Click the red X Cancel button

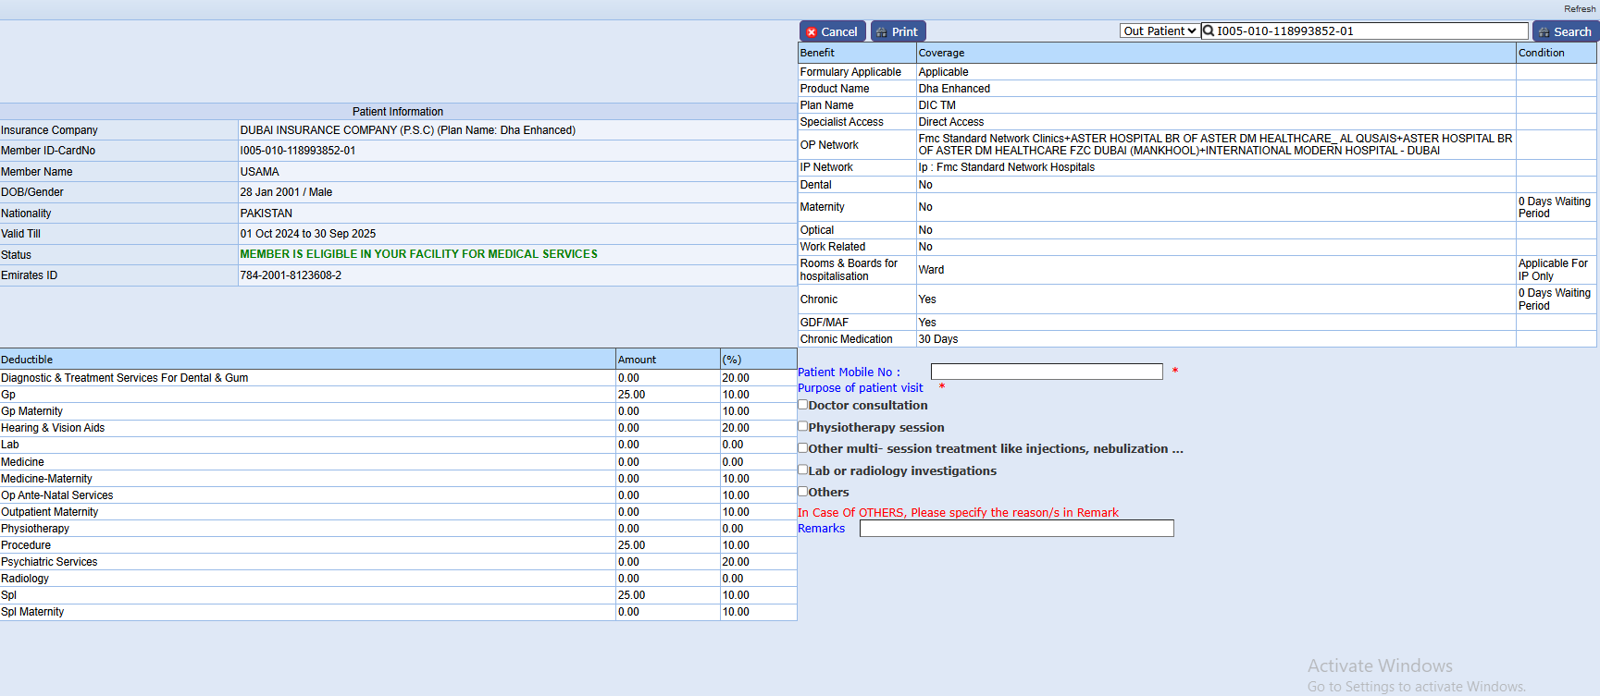pyautogui.click(x=832, y=31)
